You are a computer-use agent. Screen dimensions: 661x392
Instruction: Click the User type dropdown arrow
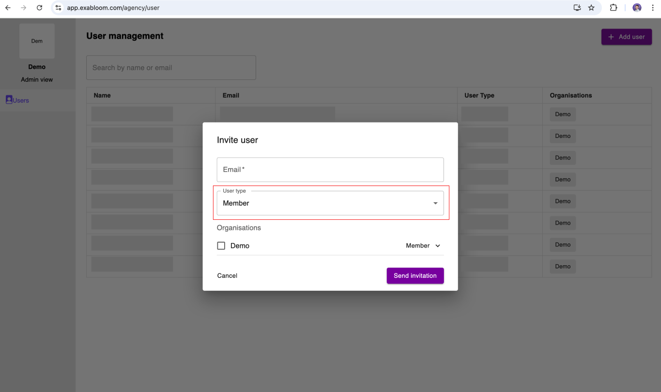click(x=435, y=203)
